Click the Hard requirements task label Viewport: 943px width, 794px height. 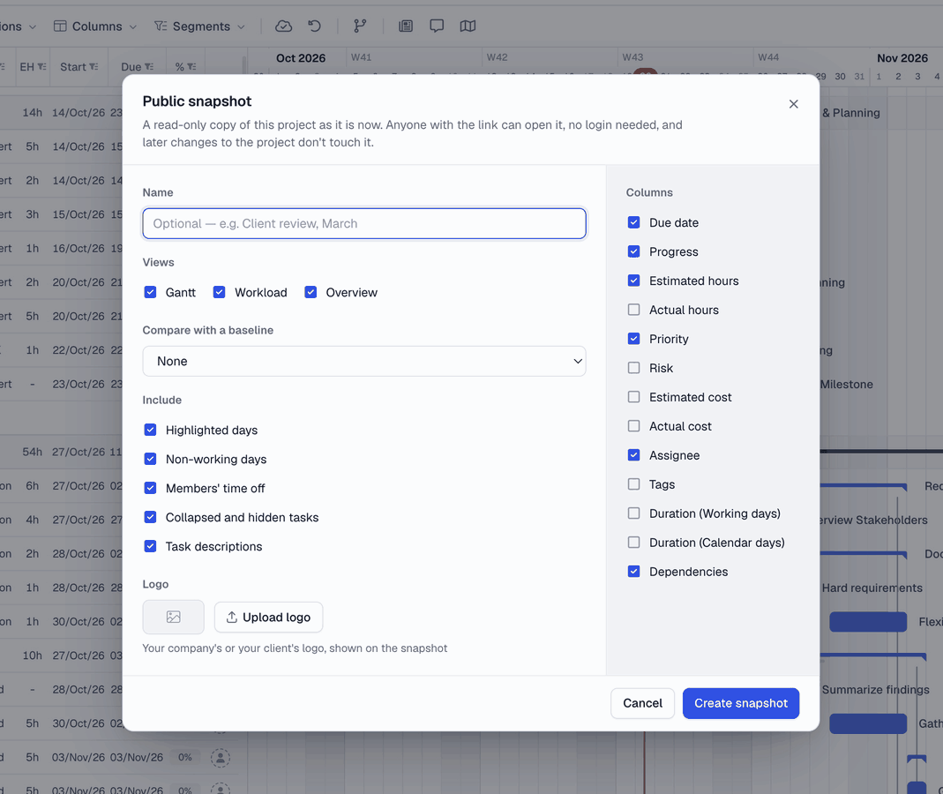click(x=872, y=588)
